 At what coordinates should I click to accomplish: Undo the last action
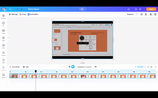point(18,9)
